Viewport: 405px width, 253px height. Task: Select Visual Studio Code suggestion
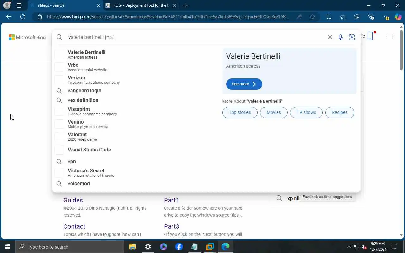(x=136, y=150)
